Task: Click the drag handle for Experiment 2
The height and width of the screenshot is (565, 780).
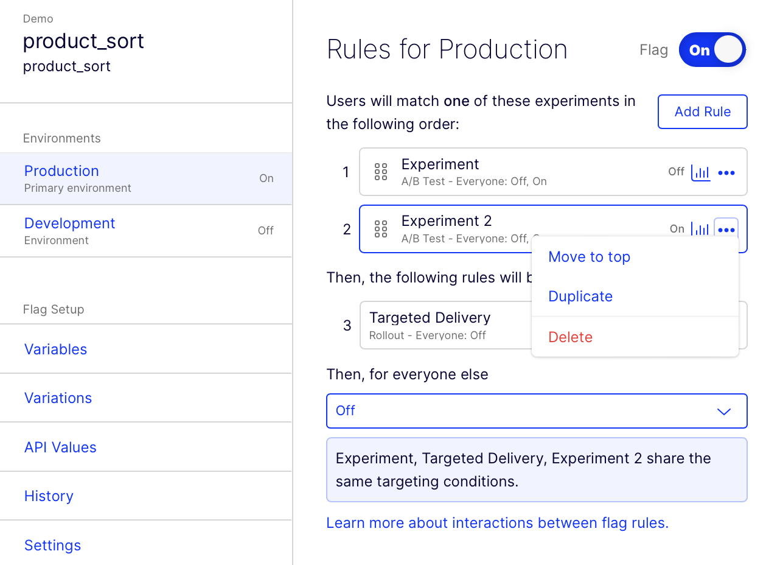Action: (x=381, y=229)
